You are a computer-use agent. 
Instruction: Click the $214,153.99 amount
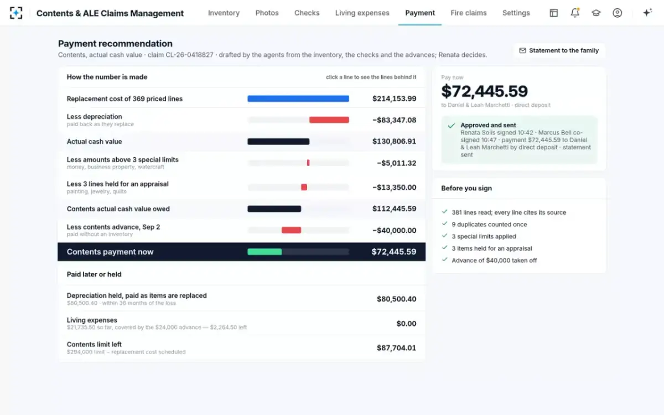click(x=395, y=98)
